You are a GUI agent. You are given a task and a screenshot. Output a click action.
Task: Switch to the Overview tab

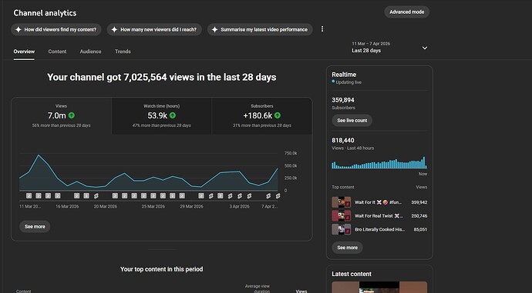pyautogui.click(x=24, y=52)
